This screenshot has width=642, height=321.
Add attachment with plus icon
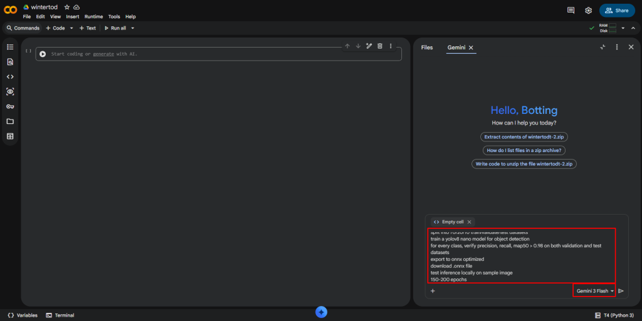(433, 291)
